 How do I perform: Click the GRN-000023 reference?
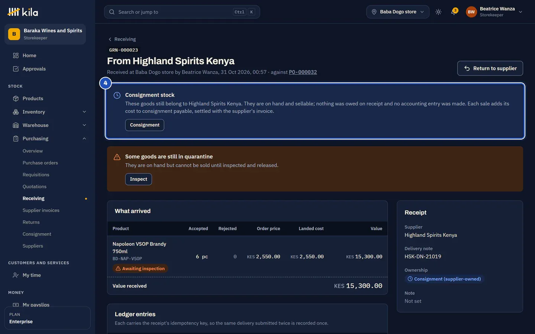click(123, 50)
